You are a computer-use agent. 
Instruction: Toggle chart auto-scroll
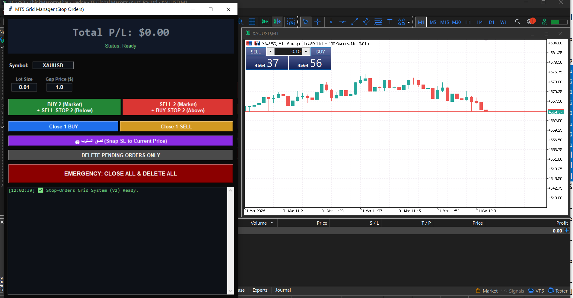265,22
